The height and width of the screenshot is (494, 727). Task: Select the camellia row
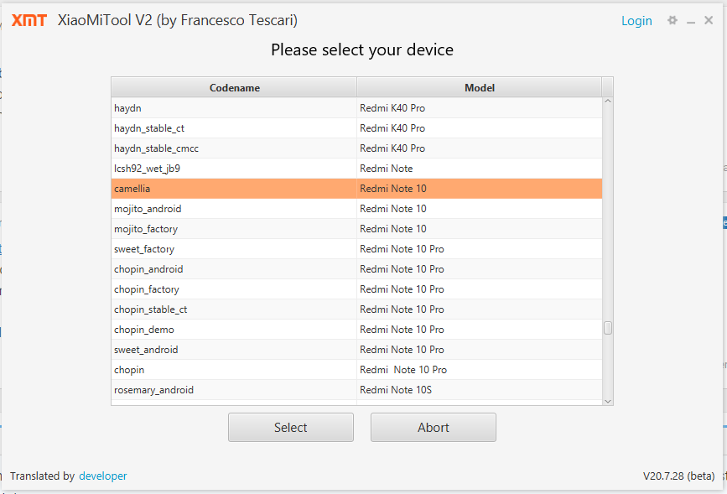coord(356,189)
